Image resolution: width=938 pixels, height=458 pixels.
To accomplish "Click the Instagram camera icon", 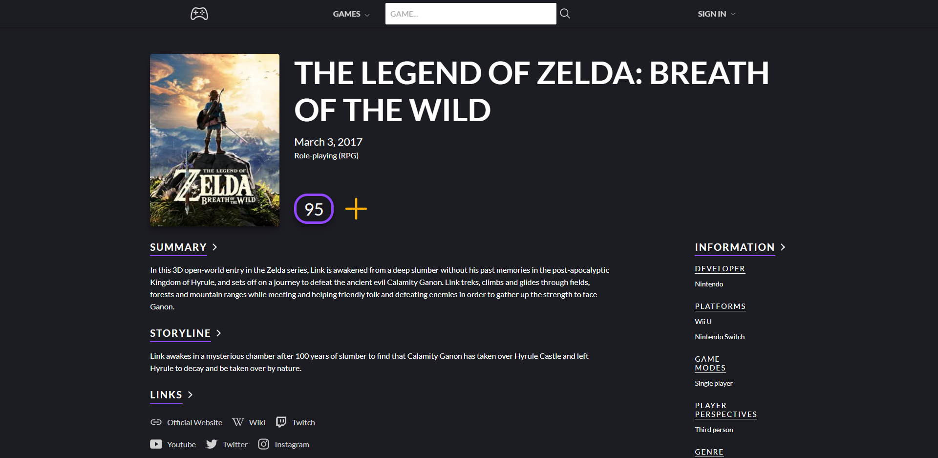I will click(x=264, y=444).
